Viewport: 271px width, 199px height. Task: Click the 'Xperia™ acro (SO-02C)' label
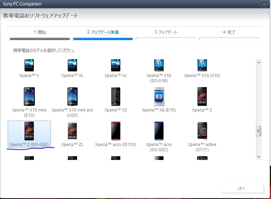click(159, 147)
